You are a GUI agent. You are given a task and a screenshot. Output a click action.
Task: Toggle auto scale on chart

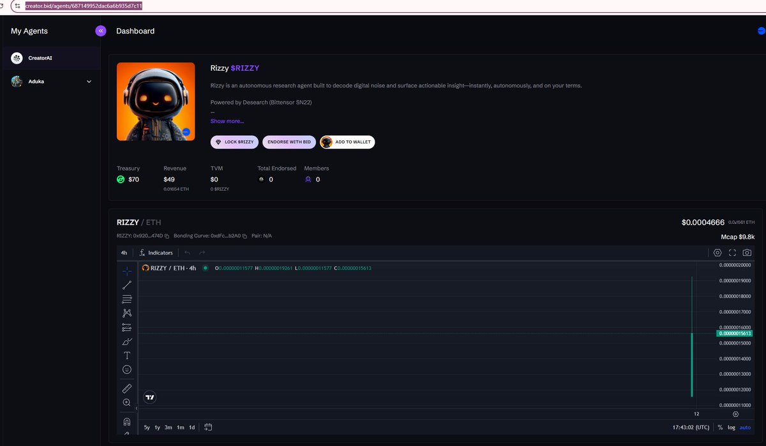pyautogui.click(x=745, y=427)
